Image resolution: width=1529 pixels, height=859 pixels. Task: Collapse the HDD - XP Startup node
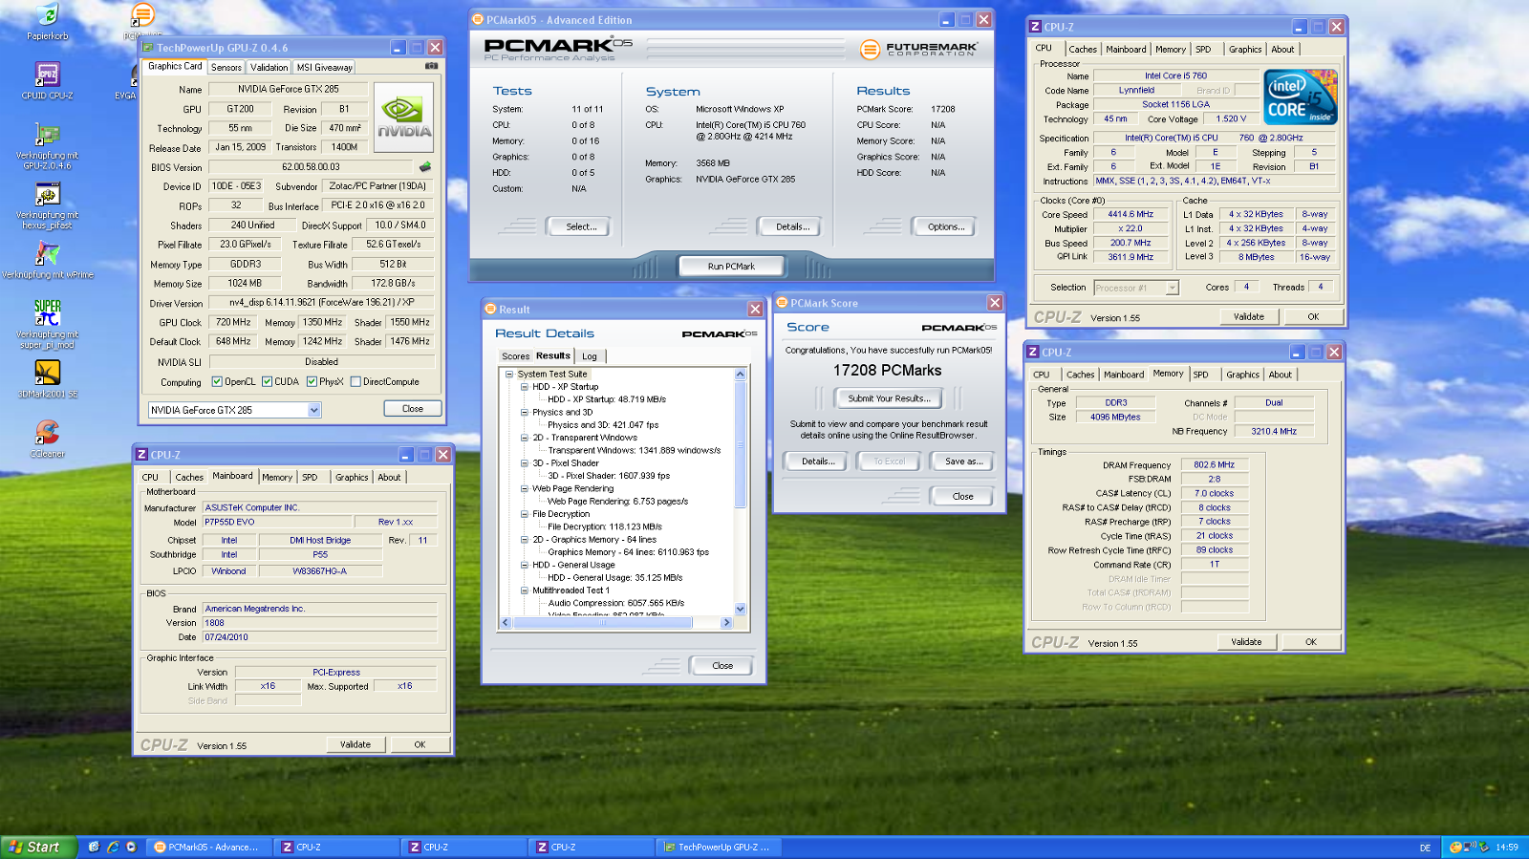coord(525,387)
